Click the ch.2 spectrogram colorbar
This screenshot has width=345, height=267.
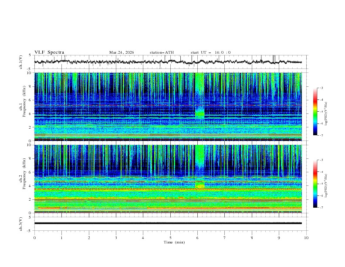[x=315, y=184]
